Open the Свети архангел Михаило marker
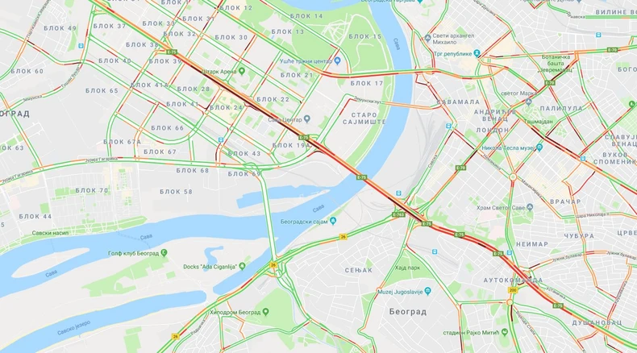This screenshot has height=353, width=637. (427, 39)
